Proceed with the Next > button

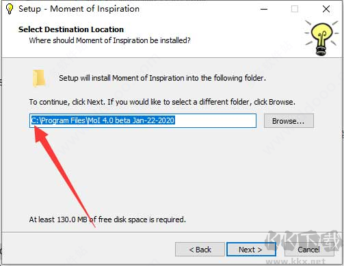[x=251, y=250]
